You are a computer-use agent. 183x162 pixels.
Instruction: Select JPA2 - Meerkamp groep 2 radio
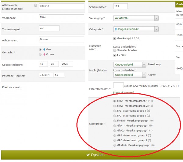[x=115, y=106]
